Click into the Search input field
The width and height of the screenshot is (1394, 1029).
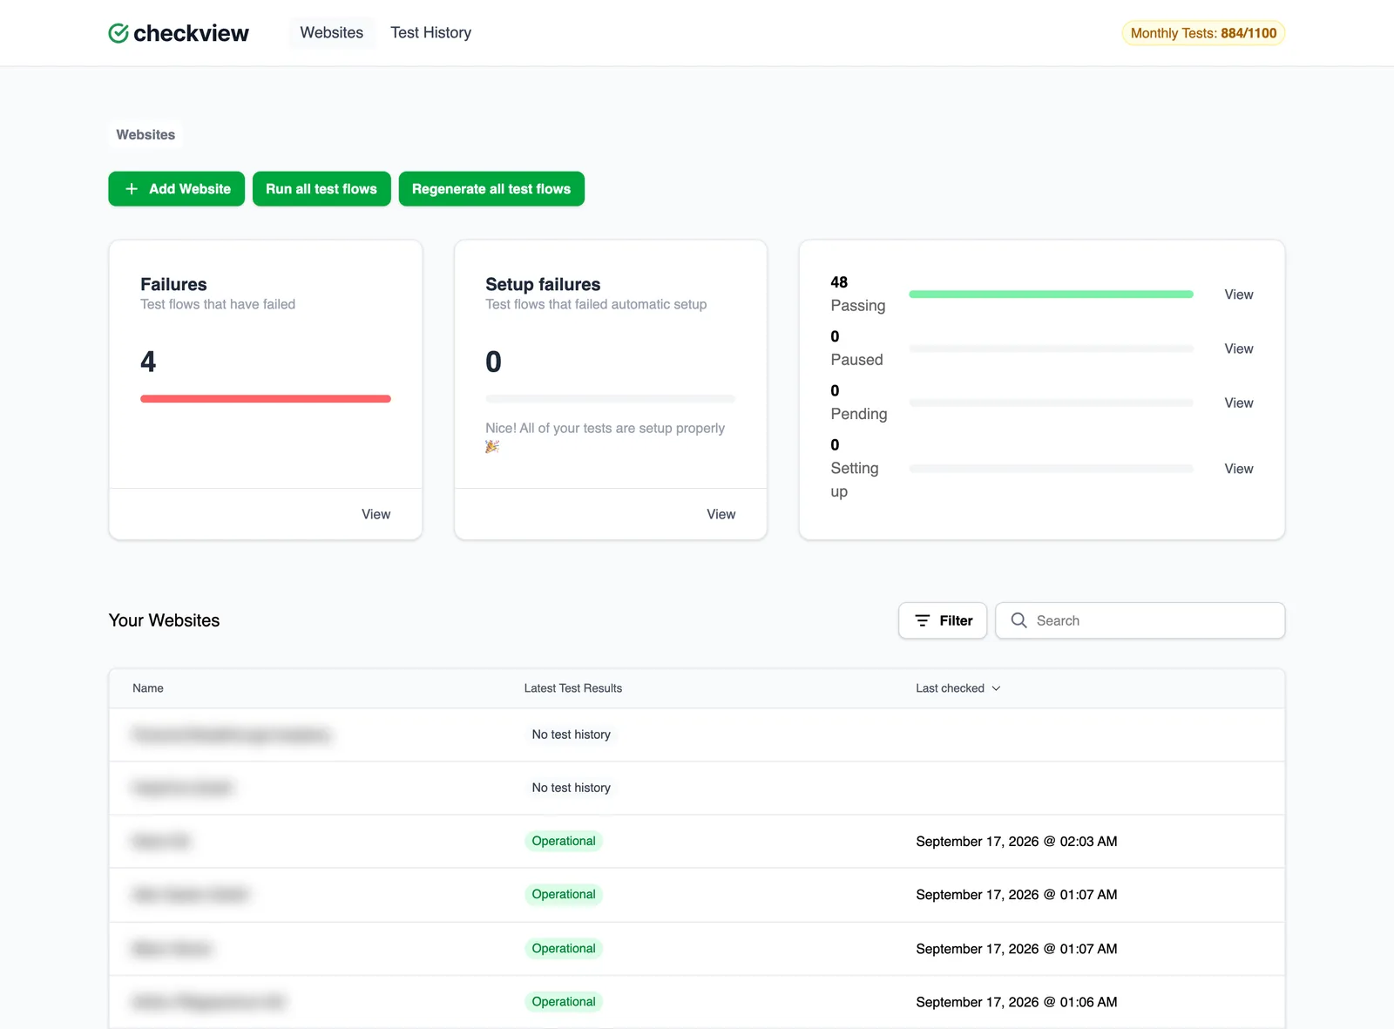coord(1140,620)
